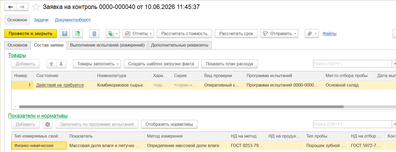Select Определение массовой доли влаги cell
Screen dimensions: 396x152
pos(186,146)
